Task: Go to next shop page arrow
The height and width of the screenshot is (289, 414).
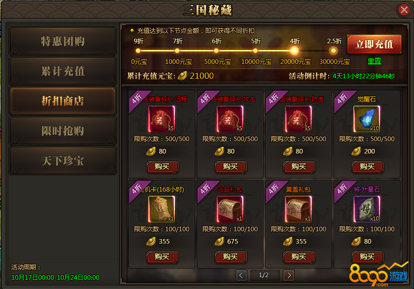Action: [x=289, y=275]
